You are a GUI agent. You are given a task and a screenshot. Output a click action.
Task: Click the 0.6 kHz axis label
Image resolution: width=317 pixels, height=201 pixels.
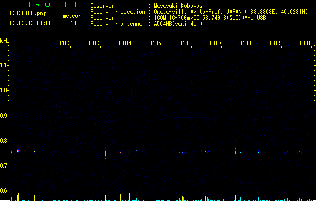click(x=4, y=191)
